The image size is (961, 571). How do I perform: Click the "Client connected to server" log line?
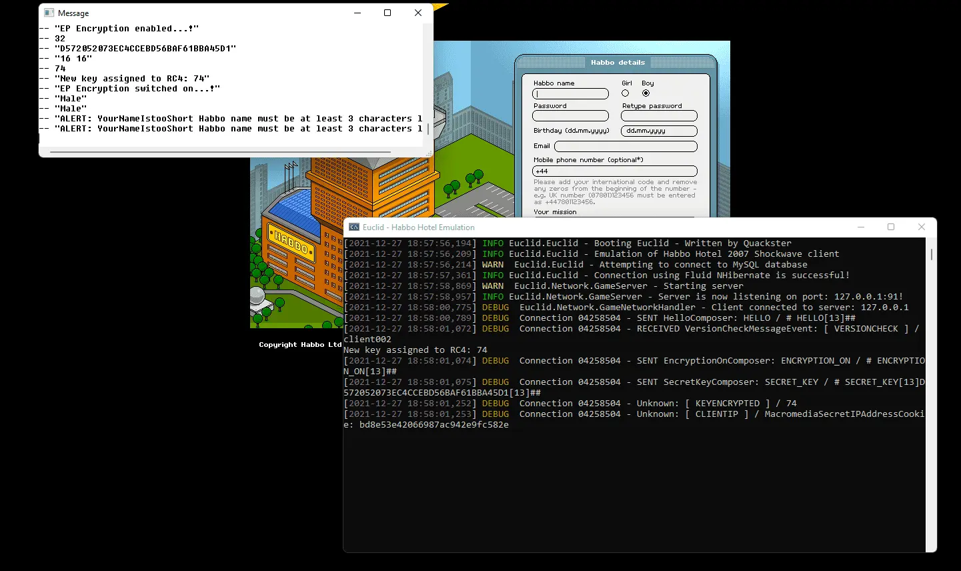(626, 308)
